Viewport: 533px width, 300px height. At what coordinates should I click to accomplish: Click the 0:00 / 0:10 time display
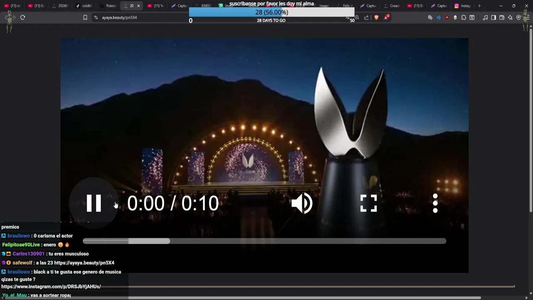pos(173,203)
